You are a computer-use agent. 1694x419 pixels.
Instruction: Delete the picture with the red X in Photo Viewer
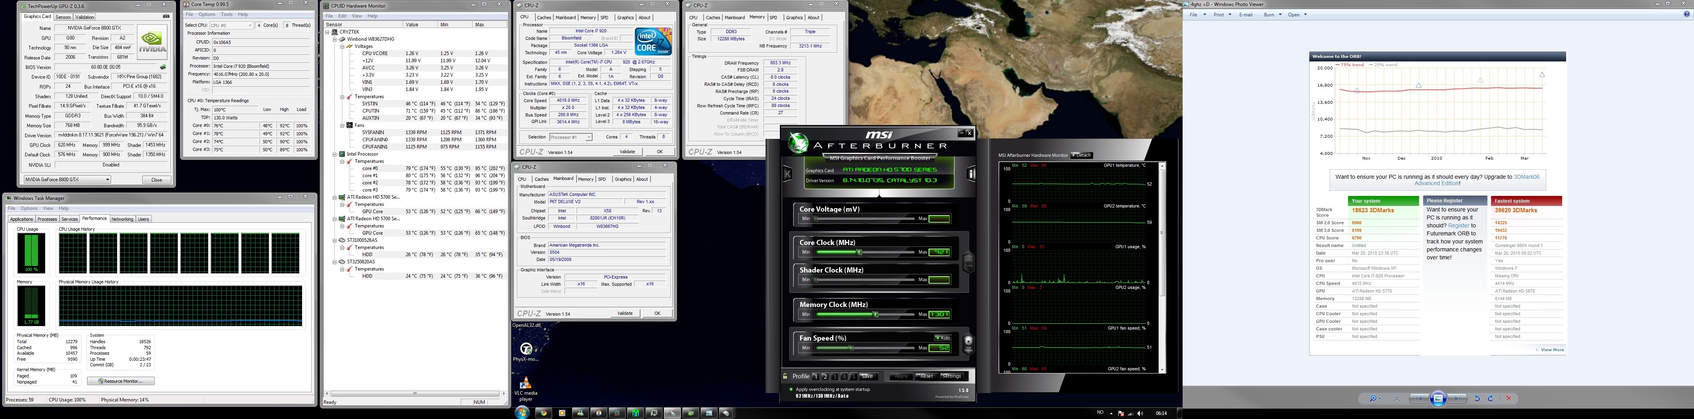pyautogui.click(x=1509, y=398)
